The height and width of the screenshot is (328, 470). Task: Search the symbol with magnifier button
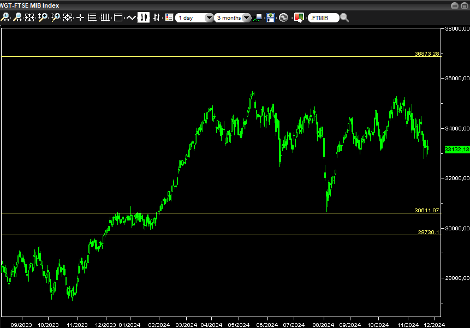coord(344,17)
